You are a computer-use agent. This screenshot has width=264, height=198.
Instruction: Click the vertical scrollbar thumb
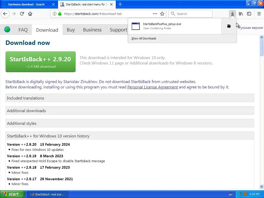pos(261,48)
